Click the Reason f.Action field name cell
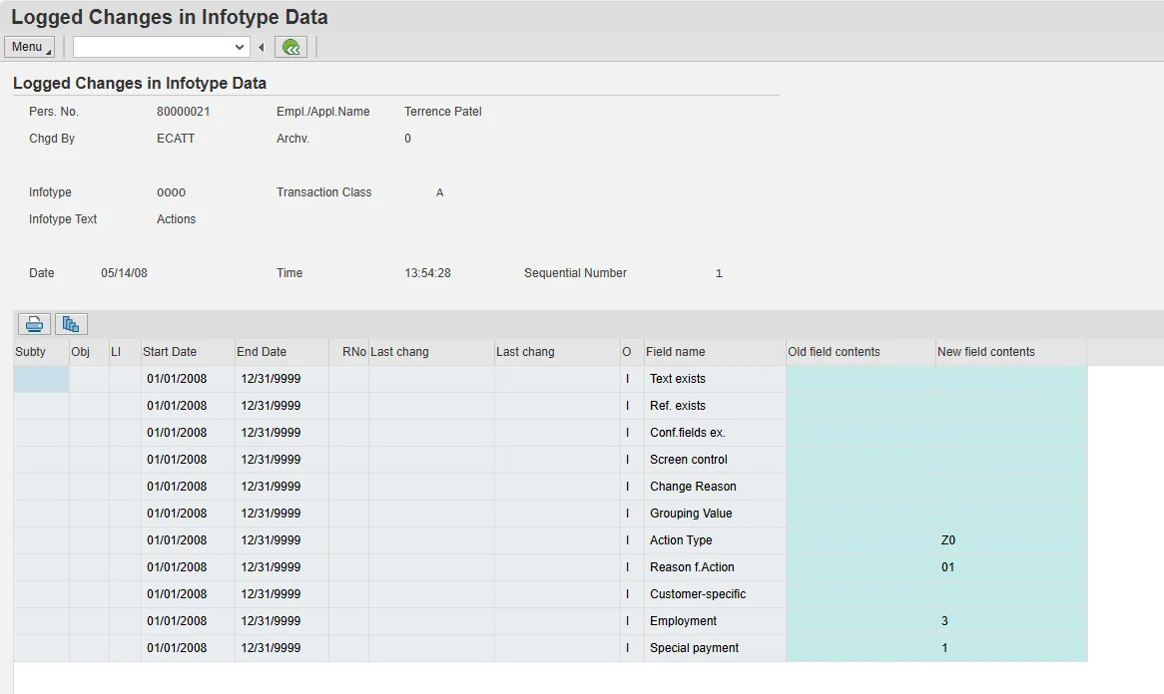The width and height of the screenshot is (1164, 694). pos(692,567)
